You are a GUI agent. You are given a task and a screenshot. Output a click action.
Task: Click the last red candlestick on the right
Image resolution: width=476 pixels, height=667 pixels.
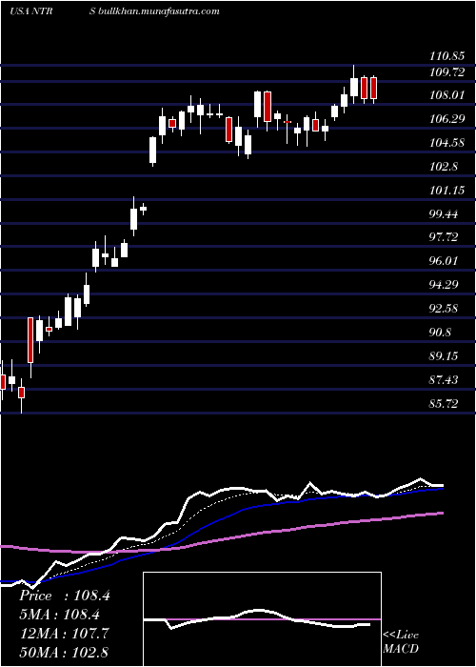(373, 88)
